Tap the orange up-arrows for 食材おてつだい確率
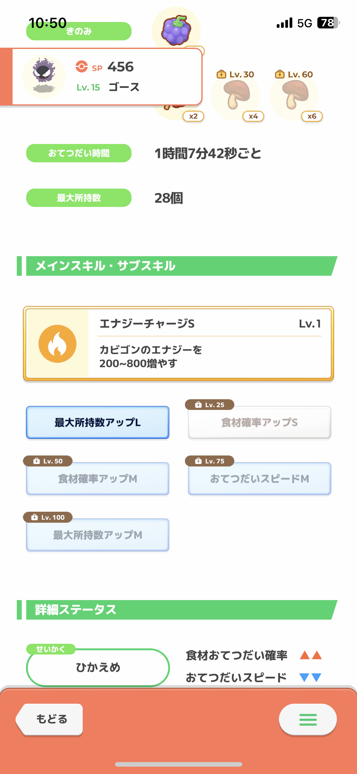 311,655
